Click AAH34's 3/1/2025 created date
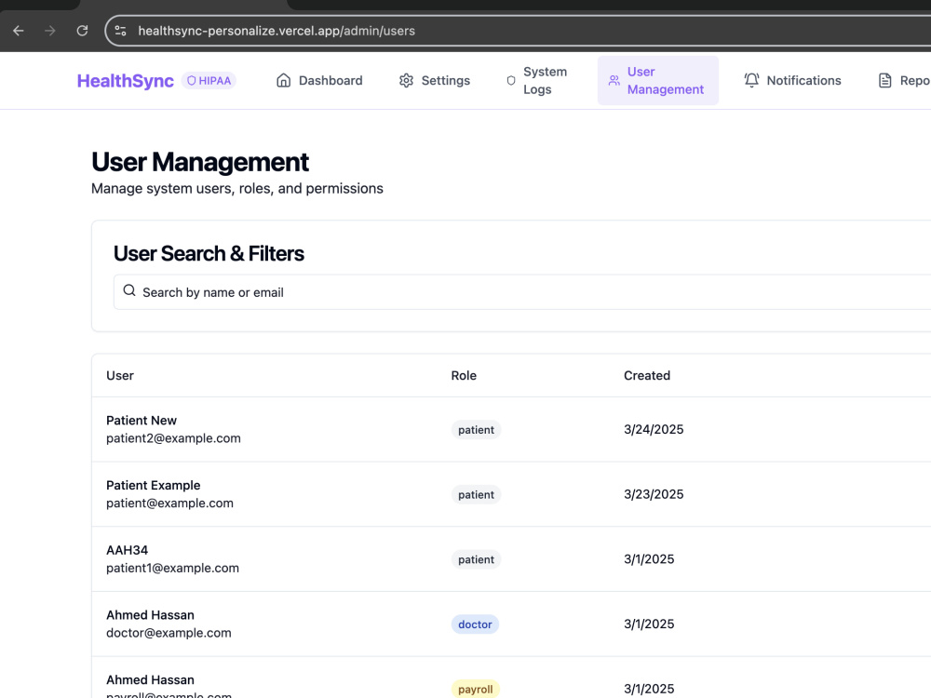 648,559
